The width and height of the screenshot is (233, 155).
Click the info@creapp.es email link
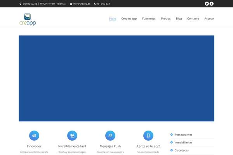82,4
